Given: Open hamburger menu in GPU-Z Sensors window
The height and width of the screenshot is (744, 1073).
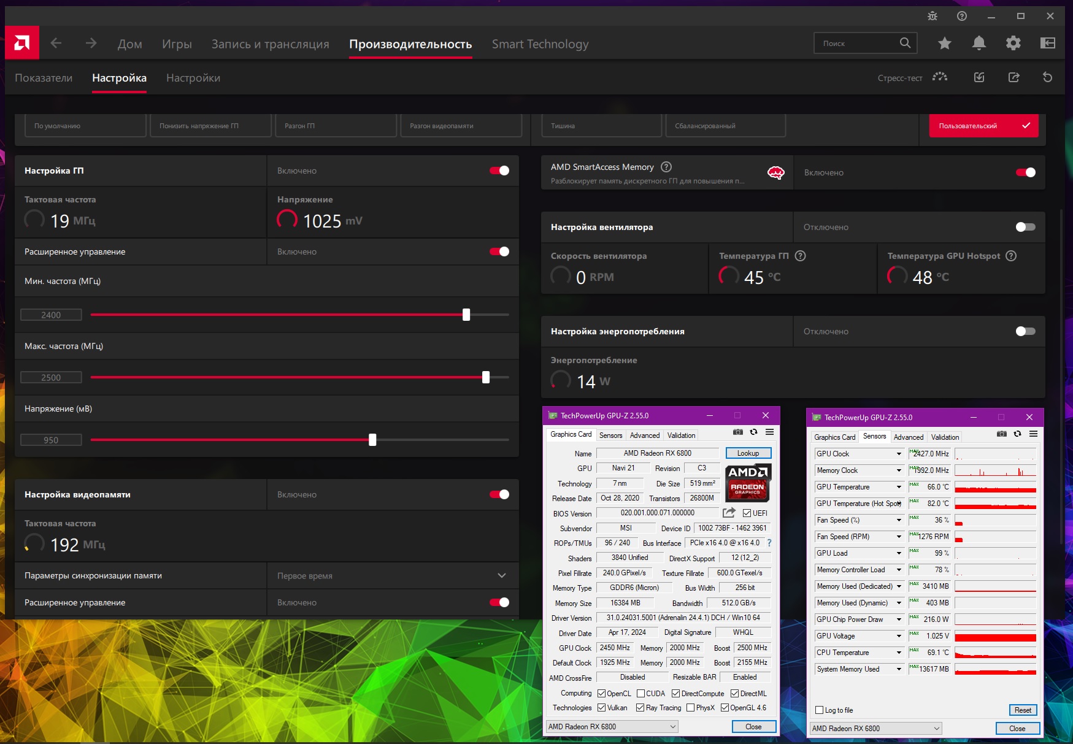Looking at the screenshot, I should 1033,434.
